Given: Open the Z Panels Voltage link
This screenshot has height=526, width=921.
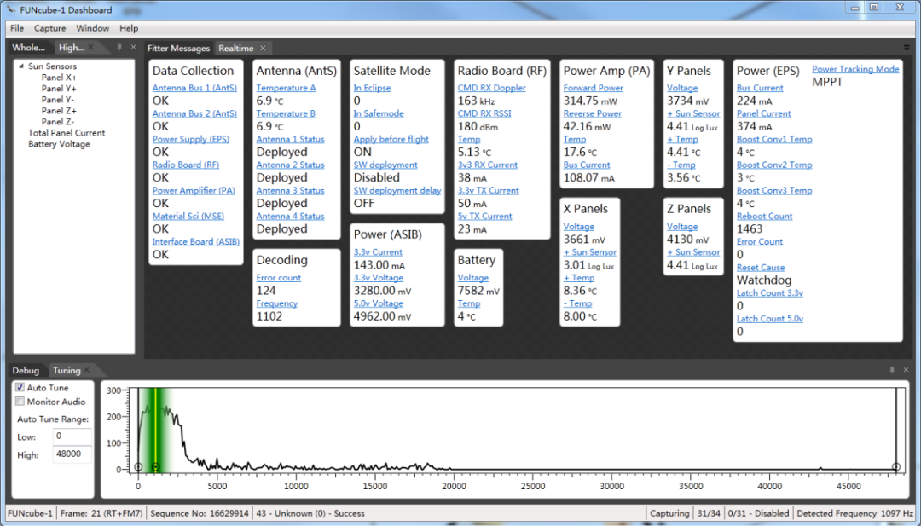Looking at the screenshot, I should click(x=682, y=227).
